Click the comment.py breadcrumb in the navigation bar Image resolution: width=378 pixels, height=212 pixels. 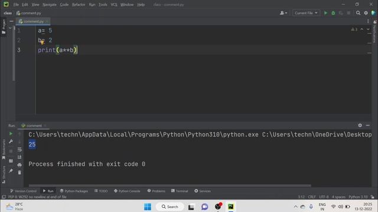29,13
